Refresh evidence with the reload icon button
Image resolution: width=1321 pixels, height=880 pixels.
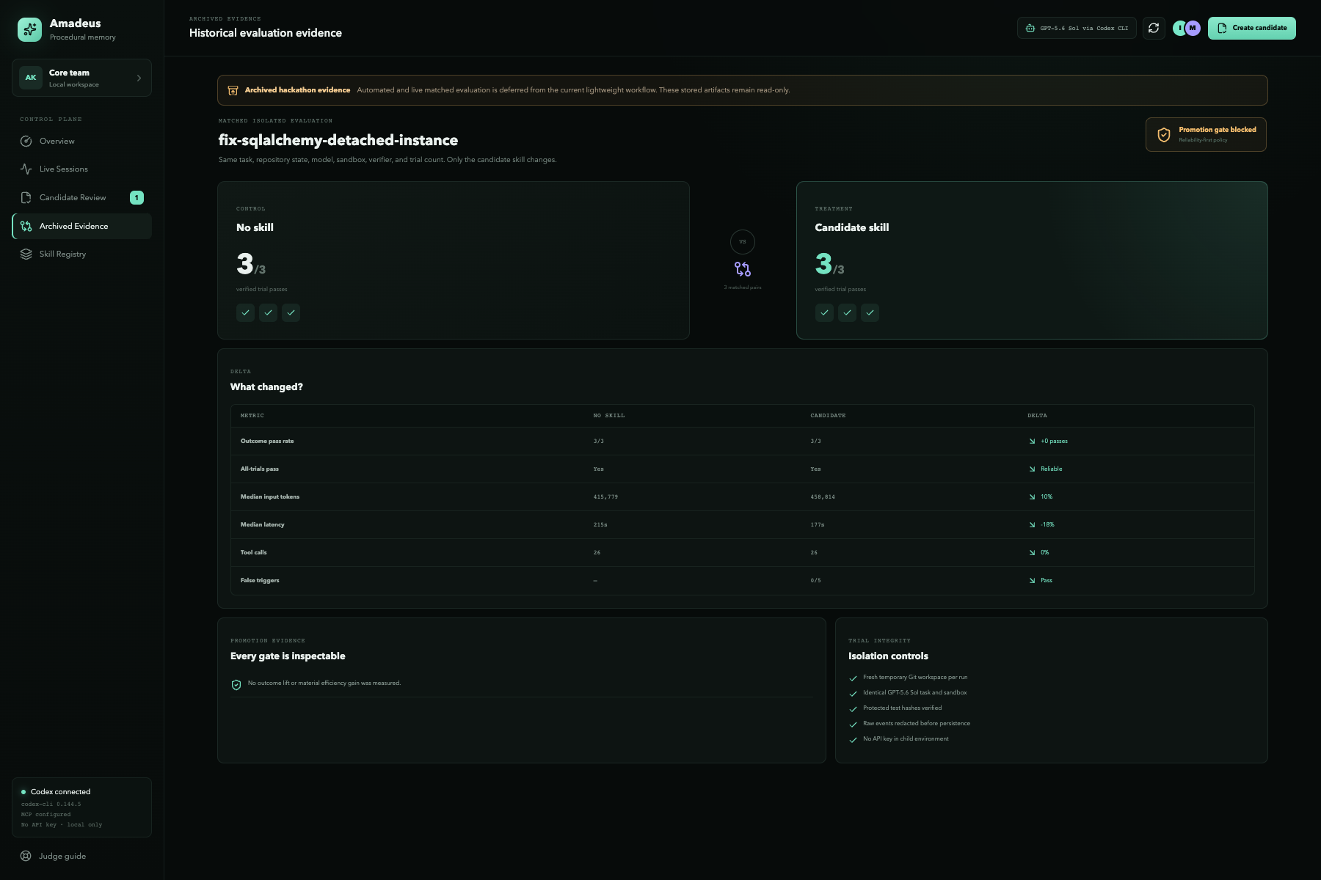click(x=1154, y=28)
